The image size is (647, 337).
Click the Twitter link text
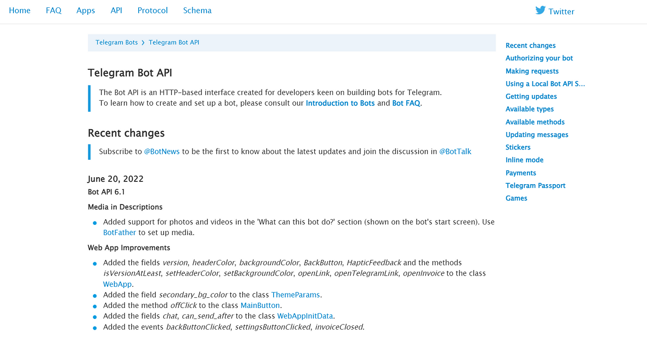[562, 12]
